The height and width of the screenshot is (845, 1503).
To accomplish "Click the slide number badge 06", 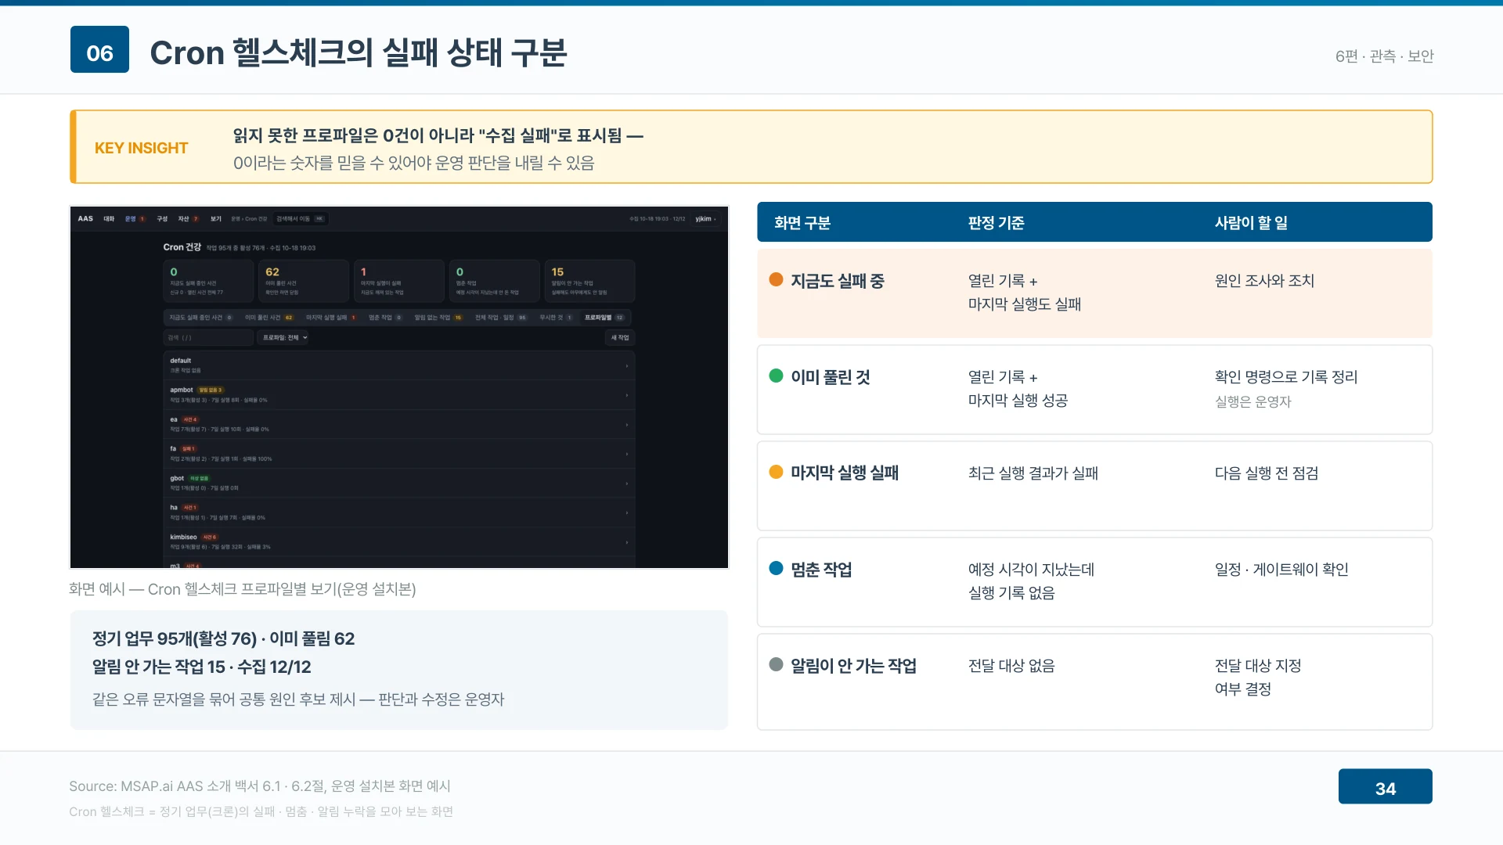I will (99, 49).
